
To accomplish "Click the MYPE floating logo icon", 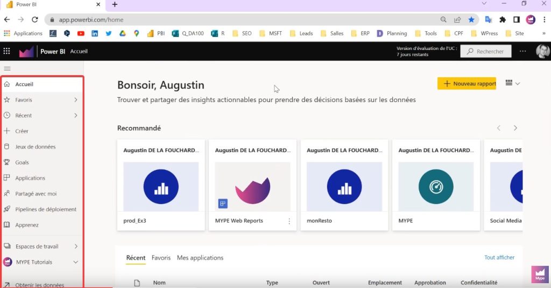I will 540,274.
